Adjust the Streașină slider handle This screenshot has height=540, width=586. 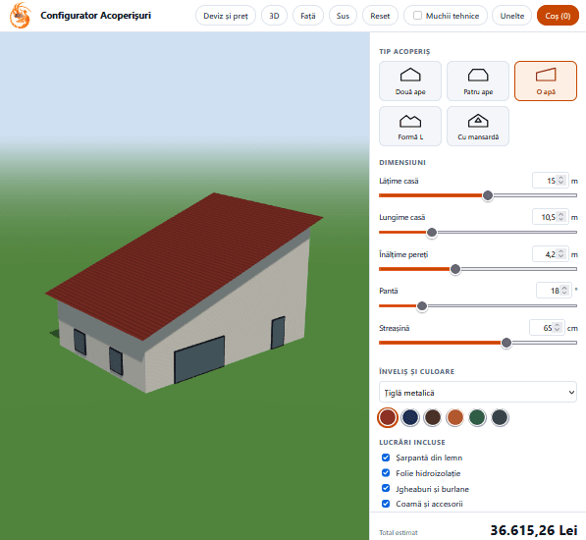(x=506, y=343)
